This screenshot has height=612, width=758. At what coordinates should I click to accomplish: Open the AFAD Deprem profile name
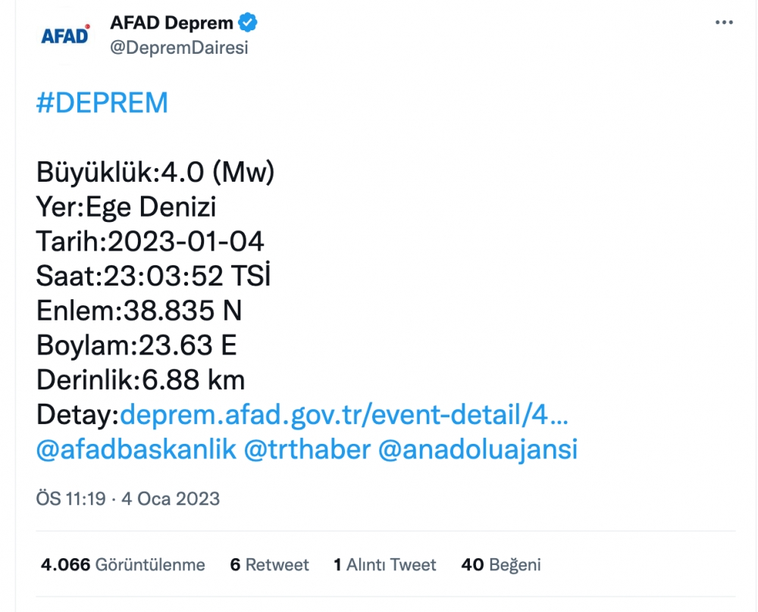point(172,23)
